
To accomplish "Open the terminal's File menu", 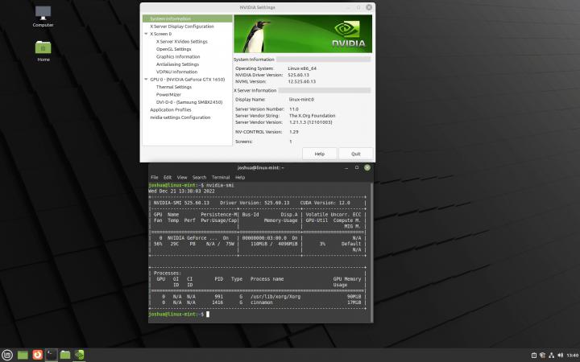I will [154, 177].
